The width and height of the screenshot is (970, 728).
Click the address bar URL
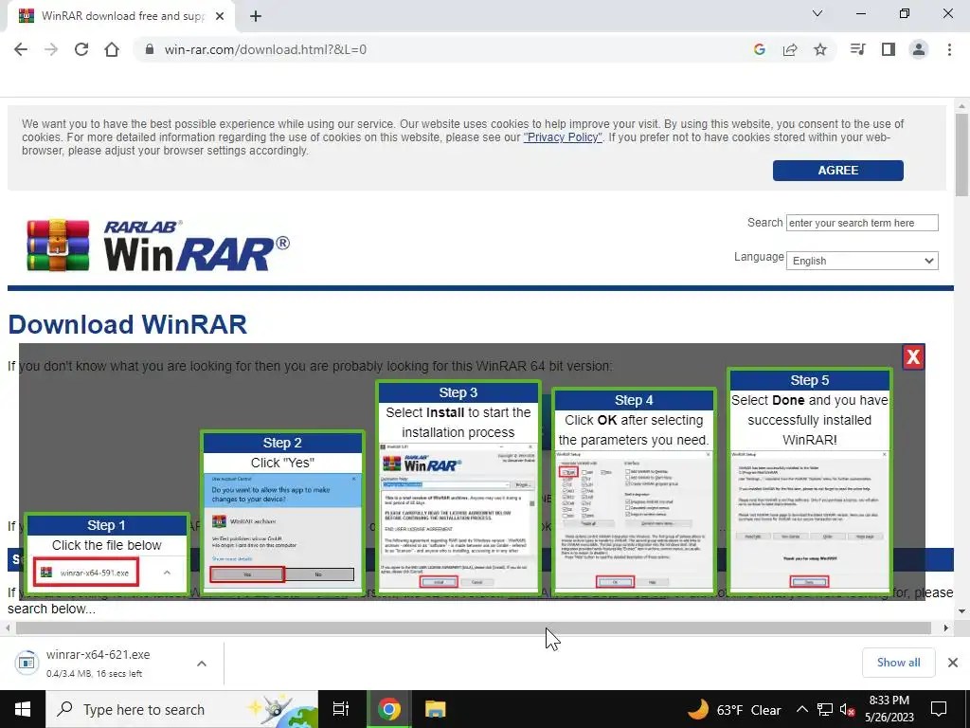265,49
